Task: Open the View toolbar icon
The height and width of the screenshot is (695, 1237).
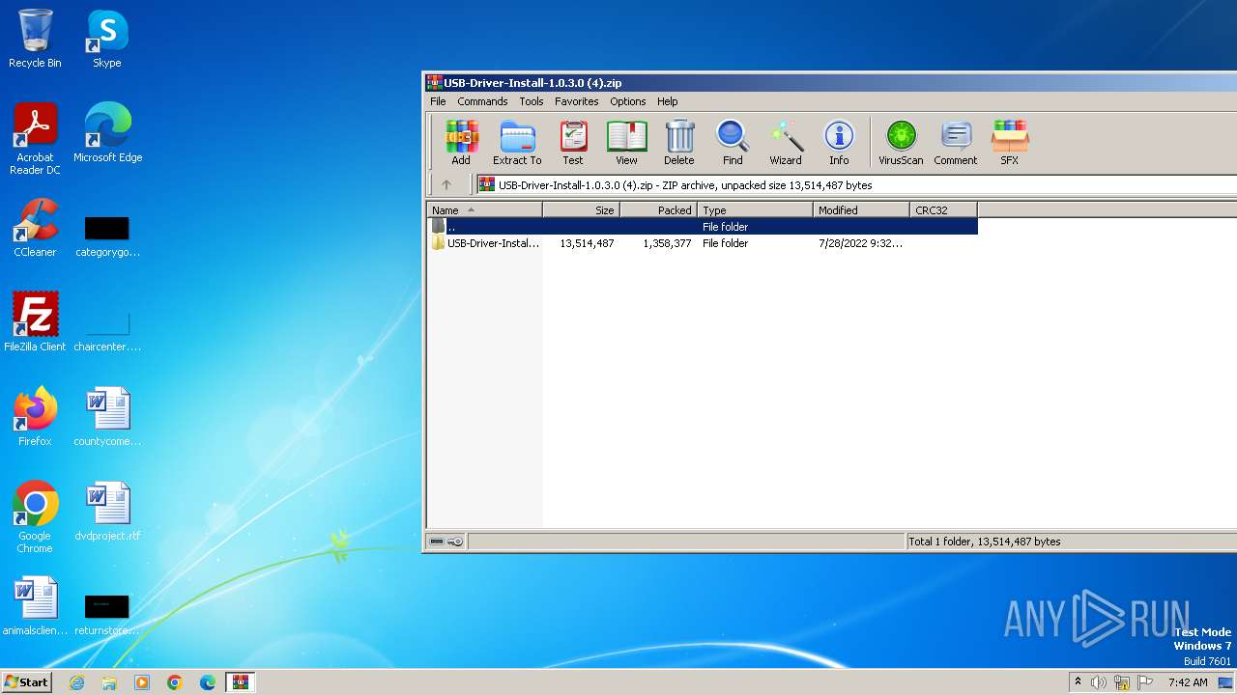Action: tap(626, 143)
